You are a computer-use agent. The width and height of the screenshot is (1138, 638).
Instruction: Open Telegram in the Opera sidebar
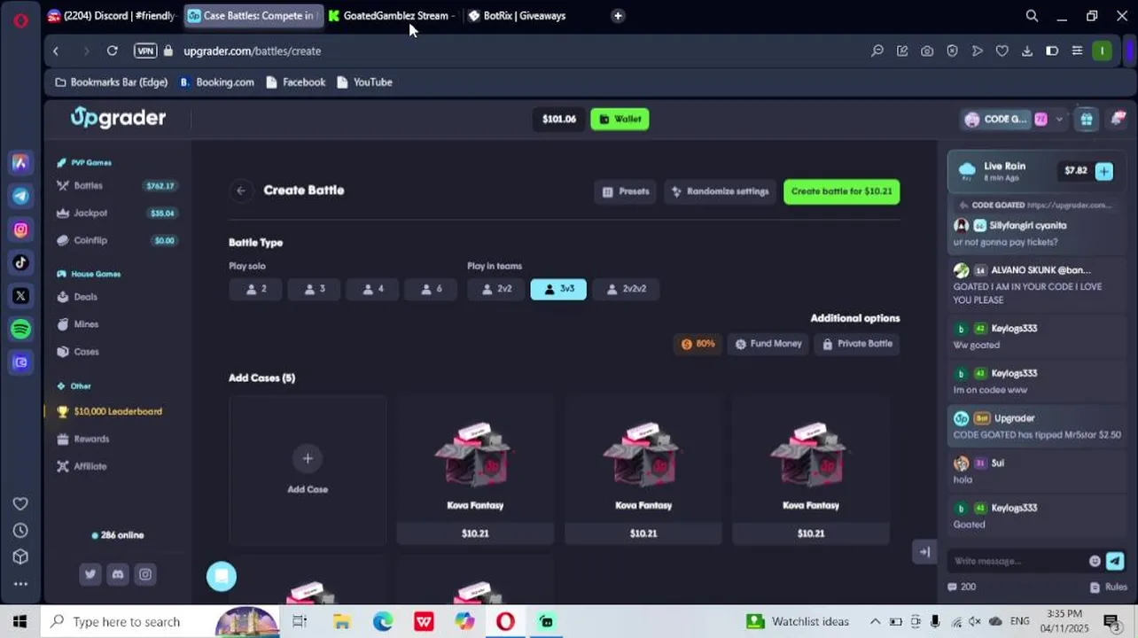pos(20,196)
